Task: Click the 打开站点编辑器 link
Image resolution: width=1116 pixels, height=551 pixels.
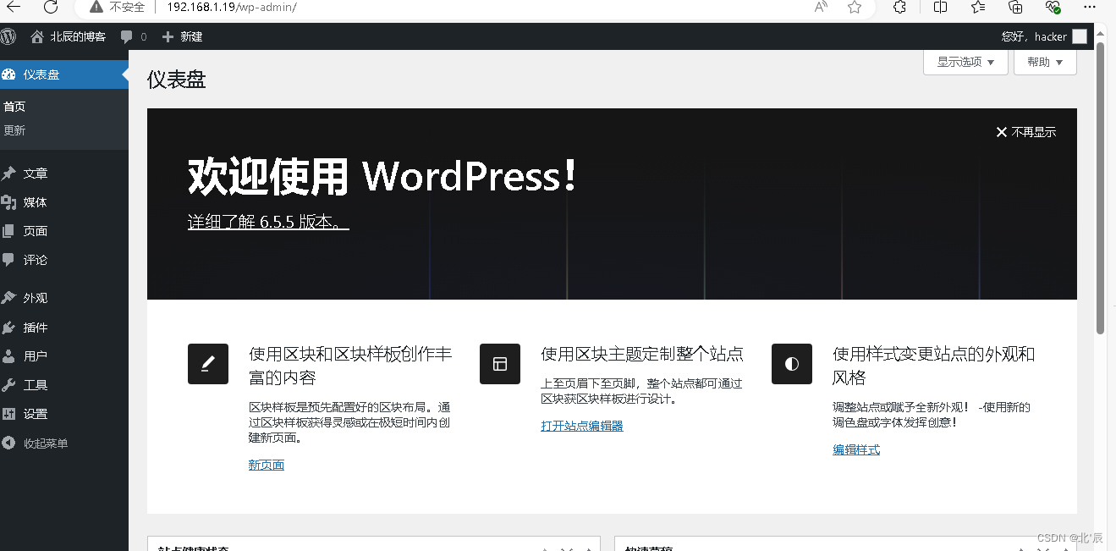Action: pos(582,426)
